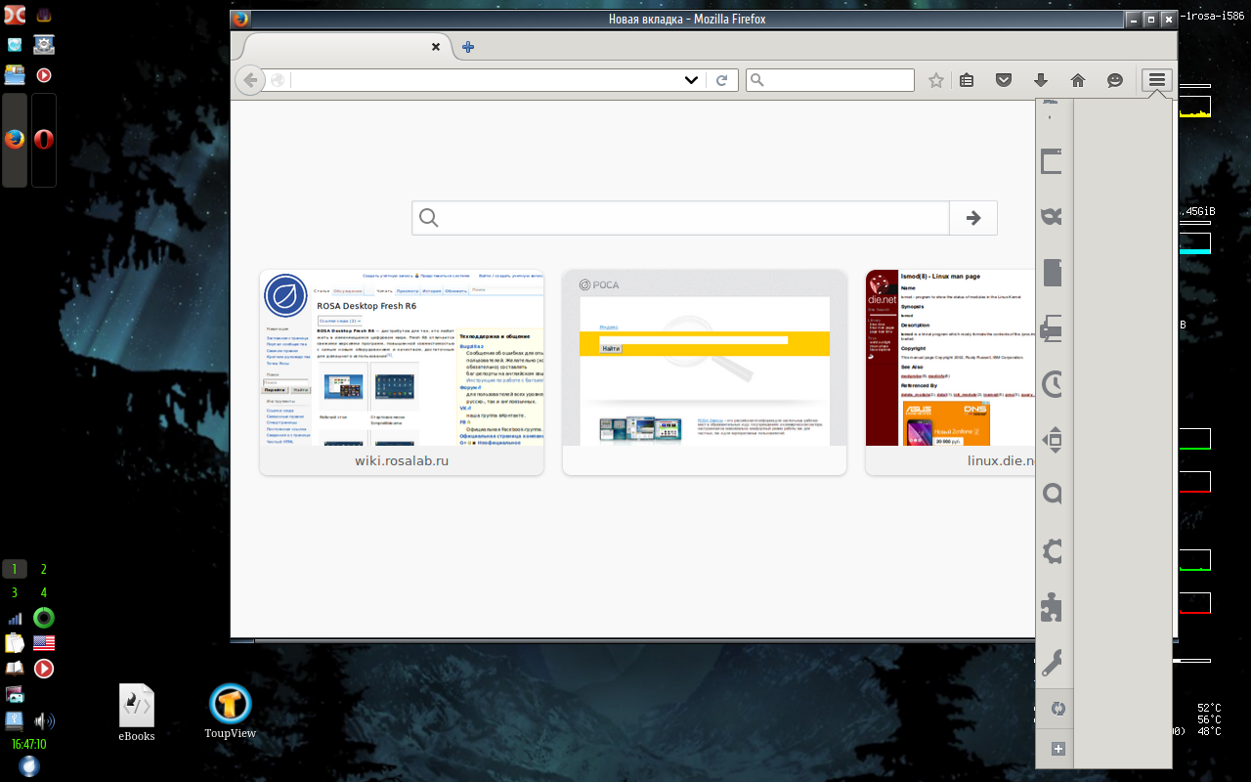Open the search engine magnifier dropdown
Screen dimensions: 1251x782
[759, 81]
